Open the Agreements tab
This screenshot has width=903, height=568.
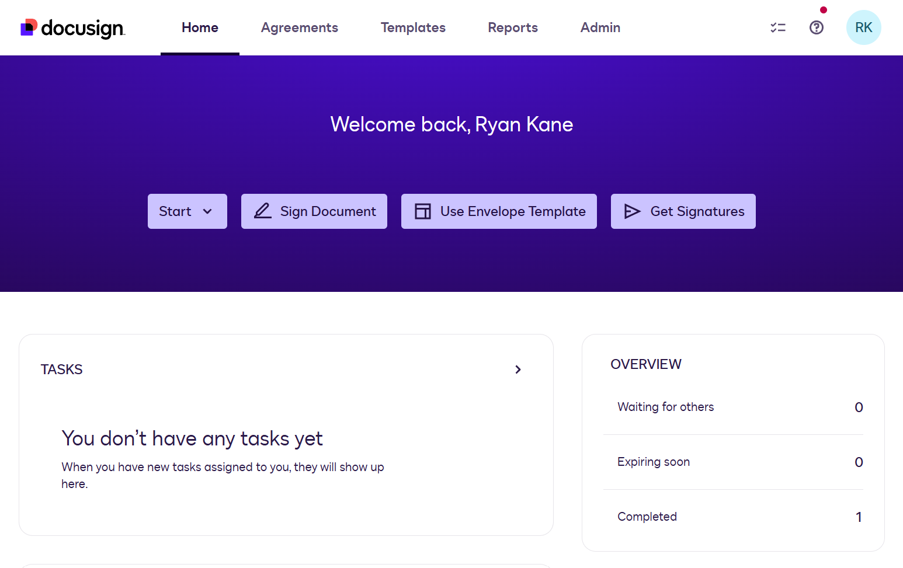click(300, 27)
